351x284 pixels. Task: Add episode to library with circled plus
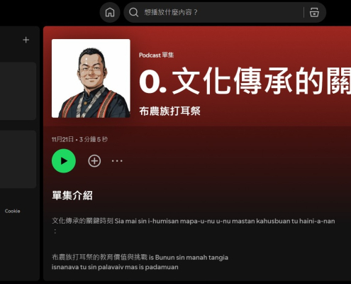(x=94, y=161)
